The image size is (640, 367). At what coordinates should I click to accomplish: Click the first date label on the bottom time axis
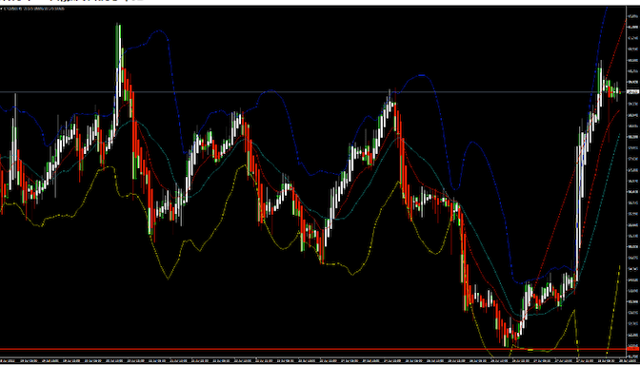[x=8, y=361]
